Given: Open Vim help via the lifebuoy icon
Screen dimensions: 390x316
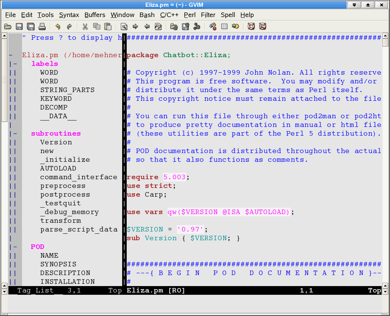Looking at the screenshot, I should 250,27.
